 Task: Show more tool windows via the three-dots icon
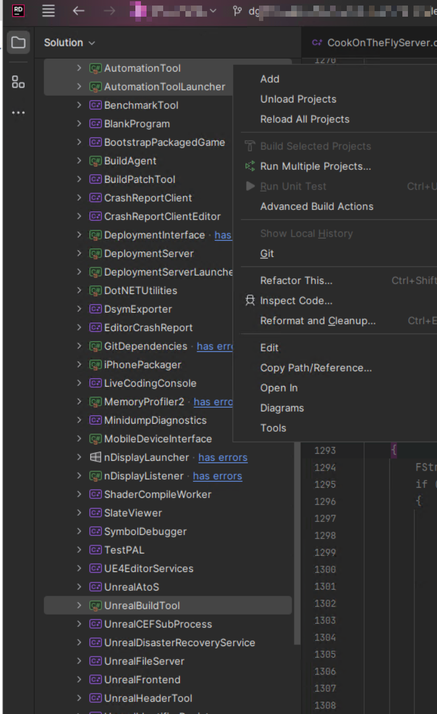click(18, 112)
